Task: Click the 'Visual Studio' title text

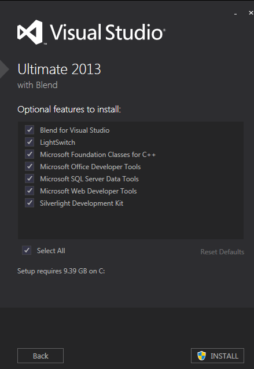Action: tap(108, 32)
